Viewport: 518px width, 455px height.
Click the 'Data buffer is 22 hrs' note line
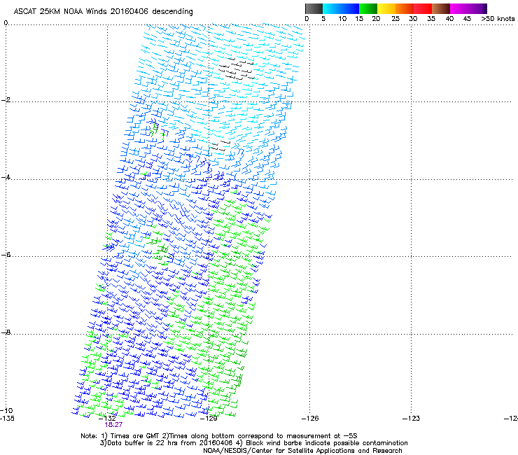[x=253, y=443]
